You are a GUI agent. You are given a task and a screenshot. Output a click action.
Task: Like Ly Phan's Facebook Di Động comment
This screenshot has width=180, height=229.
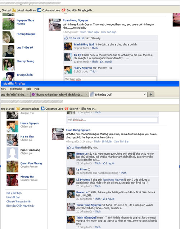point(123,173)
